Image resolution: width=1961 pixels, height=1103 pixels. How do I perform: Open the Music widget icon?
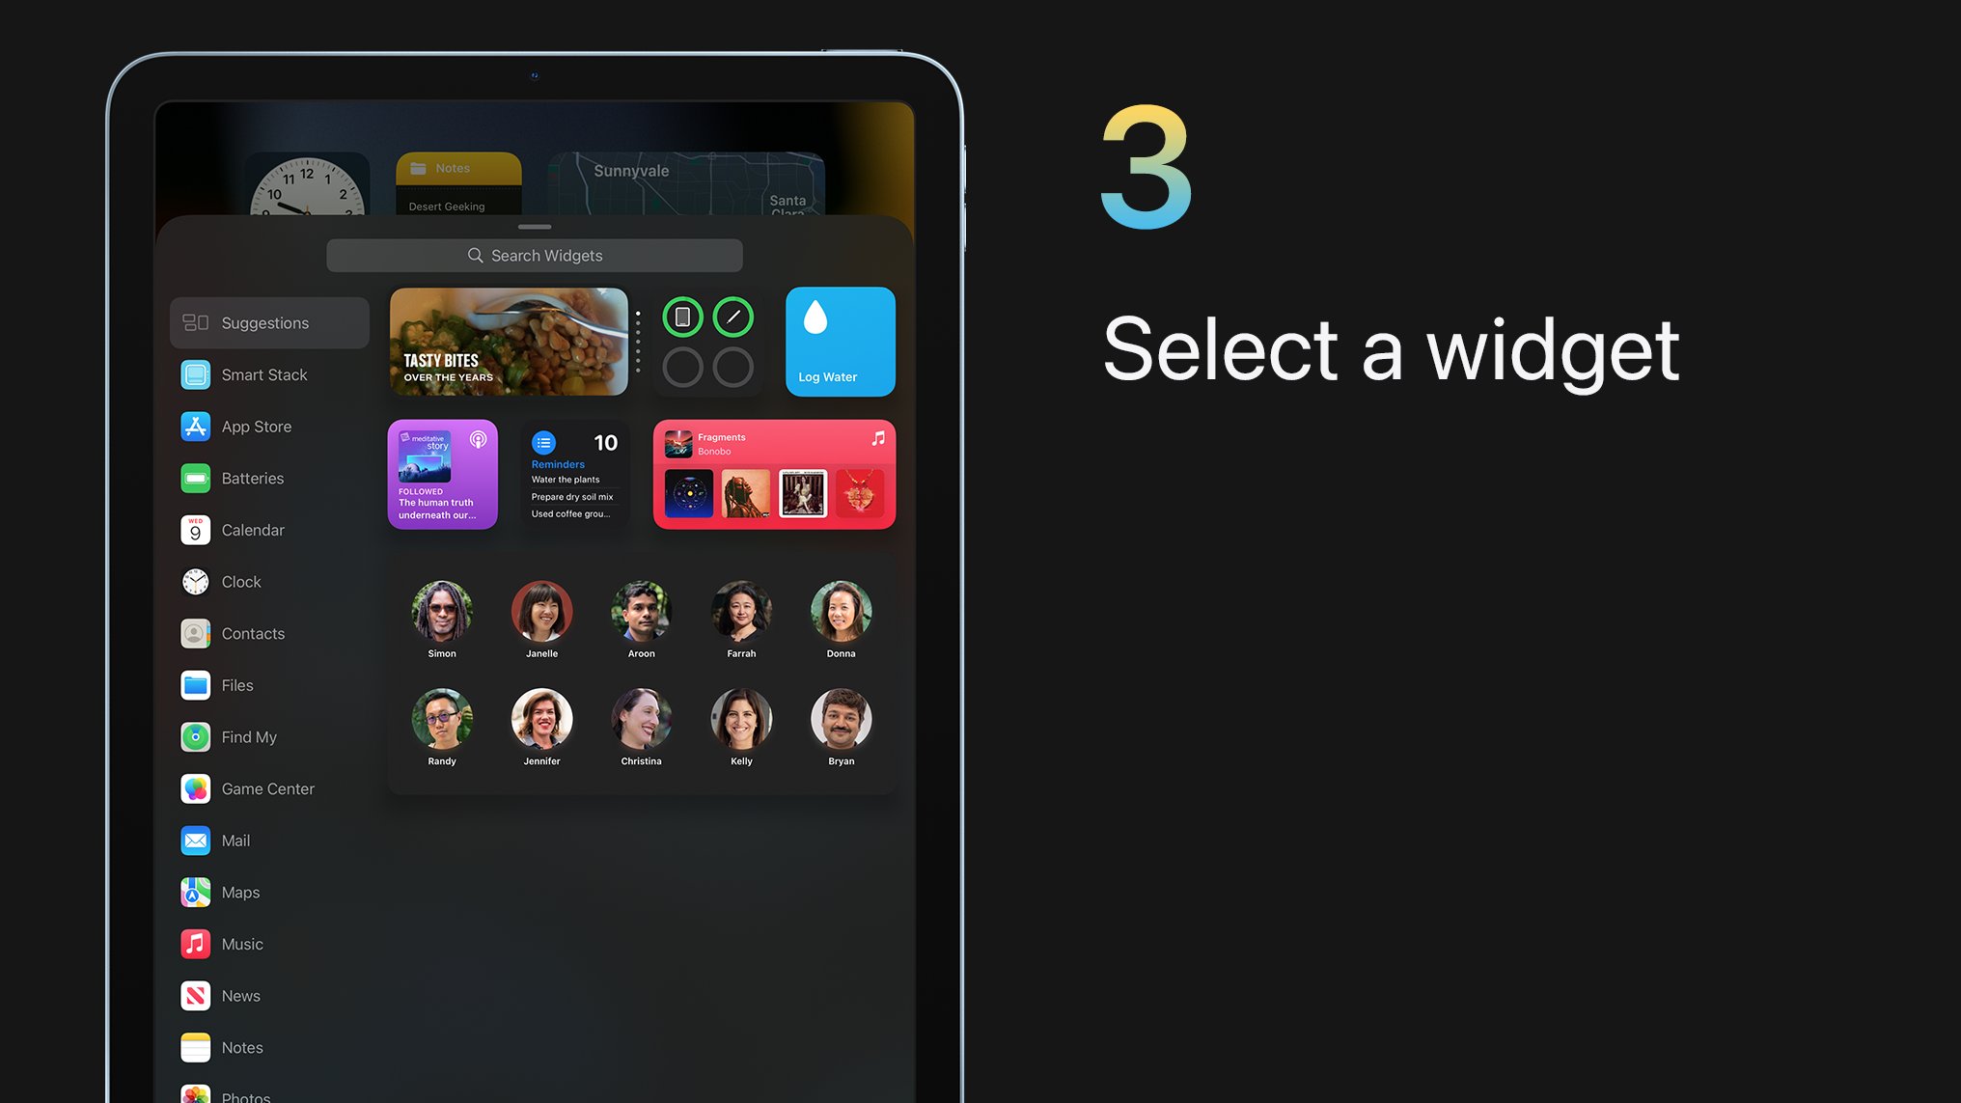(195, 943)
